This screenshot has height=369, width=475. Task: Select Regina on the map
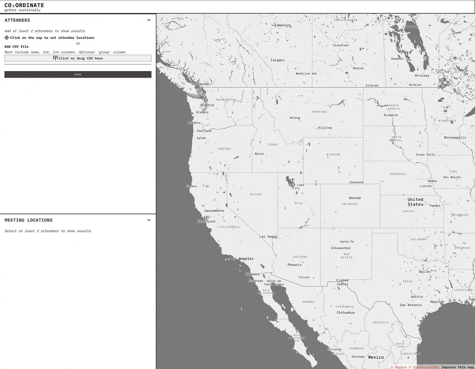[x=358, y=68]
